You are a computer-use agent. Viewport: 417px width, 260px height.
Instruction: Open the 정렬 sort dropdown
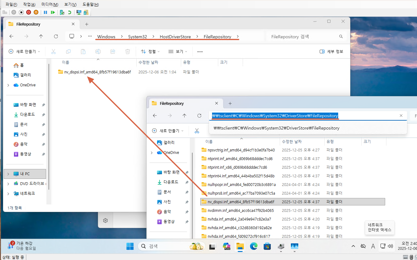[x=150, y=52]
